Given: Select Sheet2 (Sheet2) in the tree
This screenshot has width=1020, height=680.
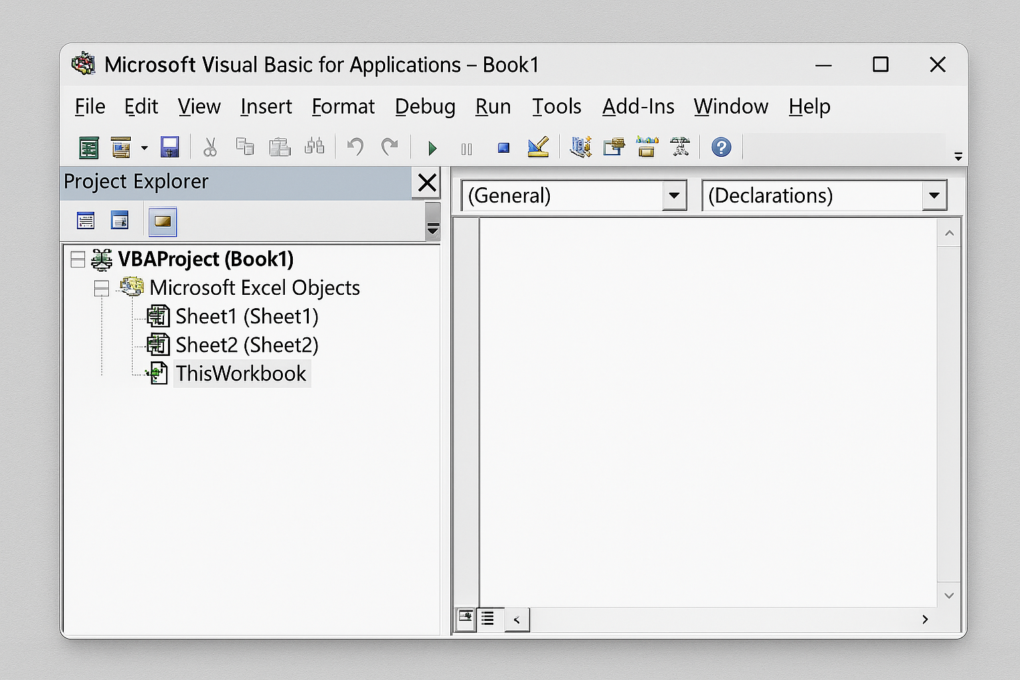Looking at the screenshot, I should point(246,345).
